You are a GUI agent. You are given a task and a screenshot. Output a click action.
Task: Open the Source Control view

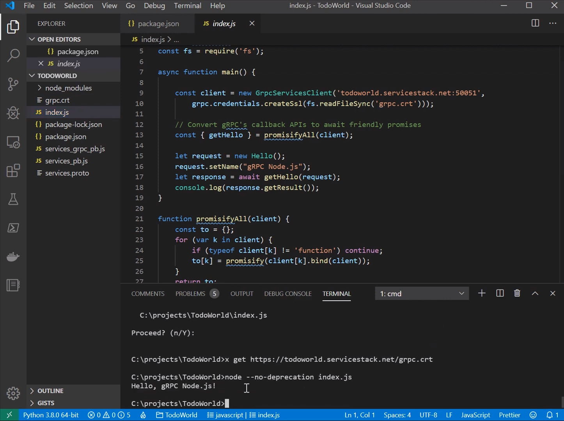(x=13, y=84)
